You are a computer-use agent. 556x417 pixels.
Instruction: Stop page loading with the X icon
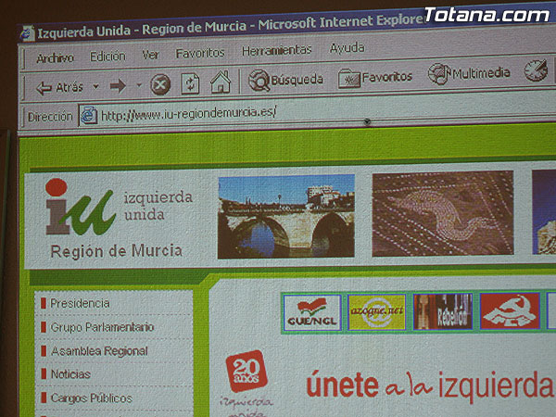click(x=160, y=84)
